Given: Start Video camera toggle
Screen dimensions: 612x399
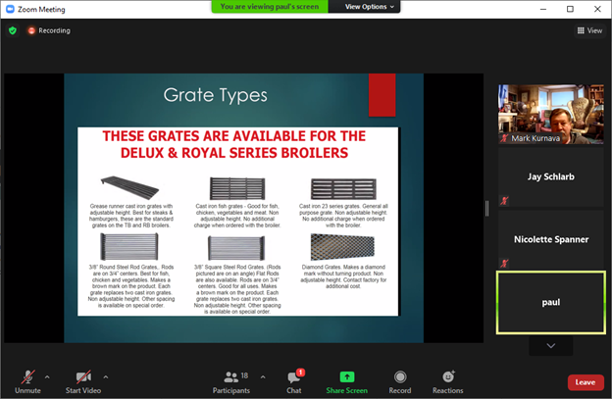Looking at the screenshot, I should pos(83,381).
